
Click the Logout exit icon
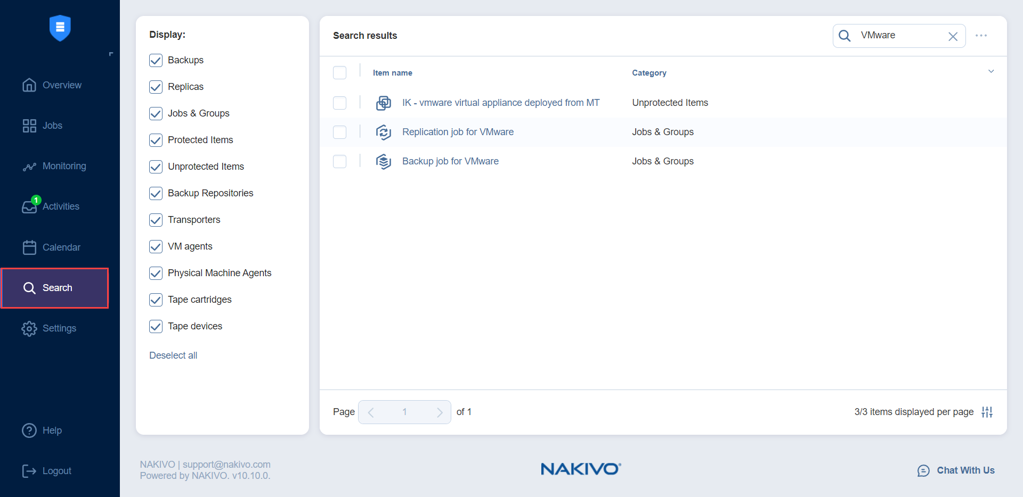pos(29,471)
